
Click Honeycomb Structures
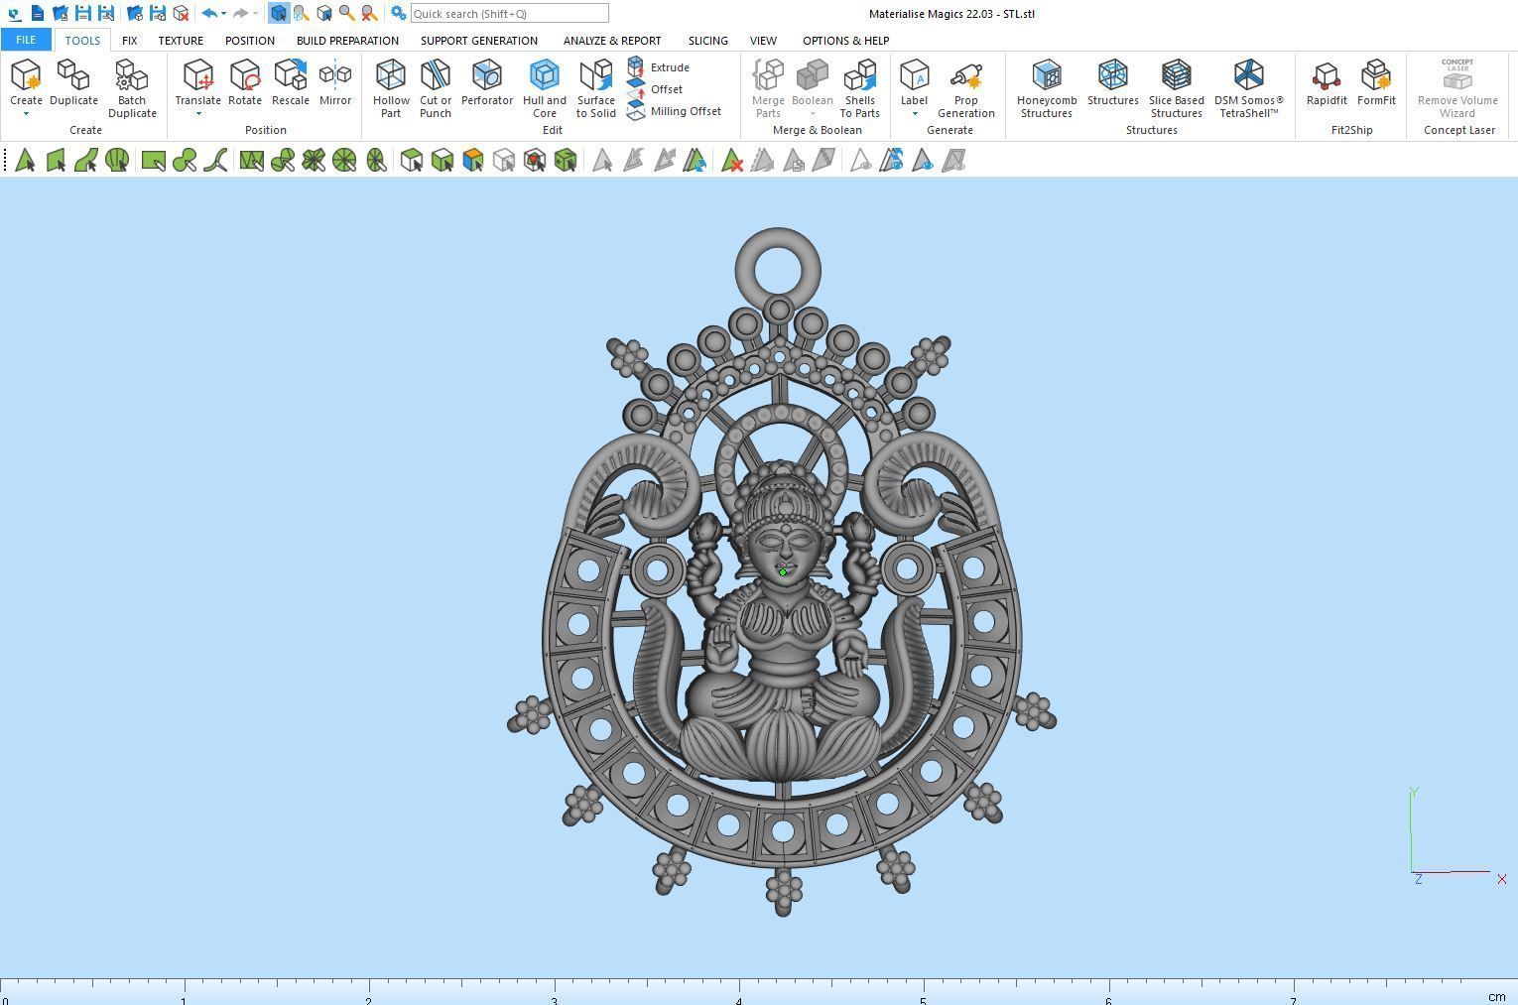point(1046,87)
